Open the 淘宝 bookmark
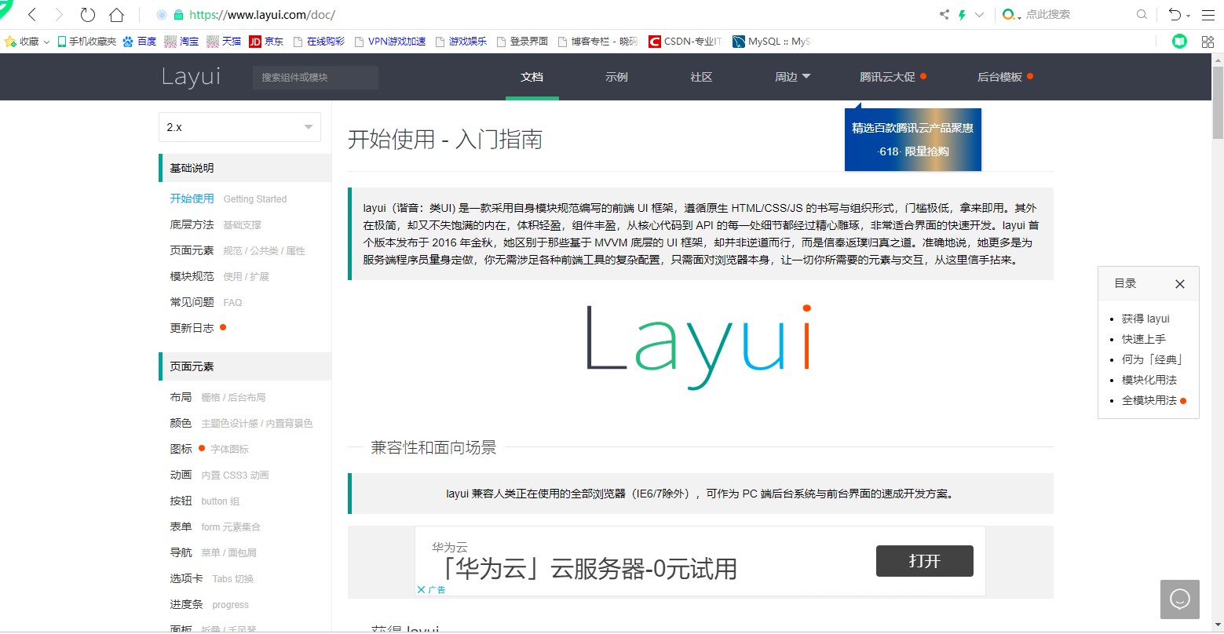 pos(181,41)
